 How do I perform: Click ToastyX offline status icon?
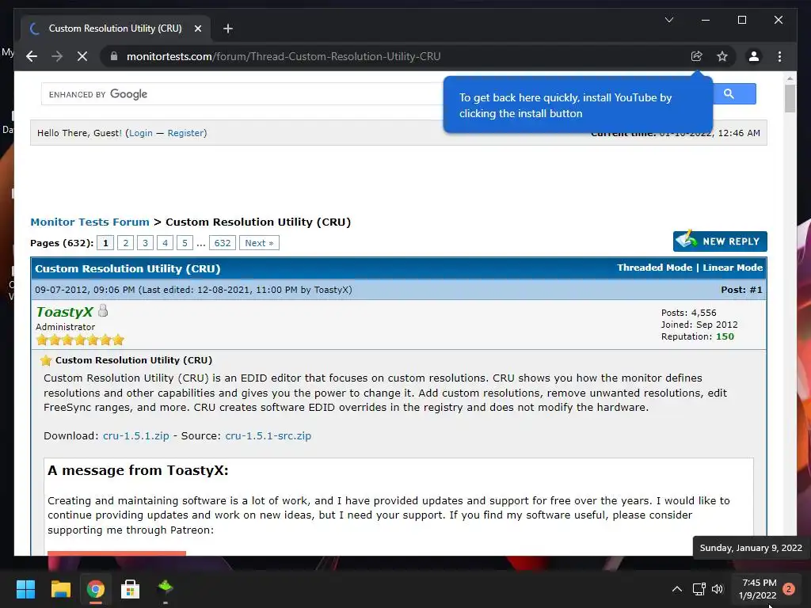103,310
